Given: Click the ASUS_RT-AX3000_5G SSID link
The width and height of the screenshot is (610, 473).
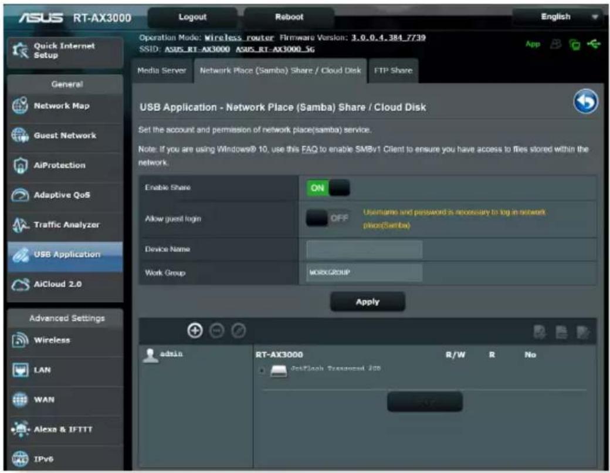Looking at the screenshot, I should (275, 49).
